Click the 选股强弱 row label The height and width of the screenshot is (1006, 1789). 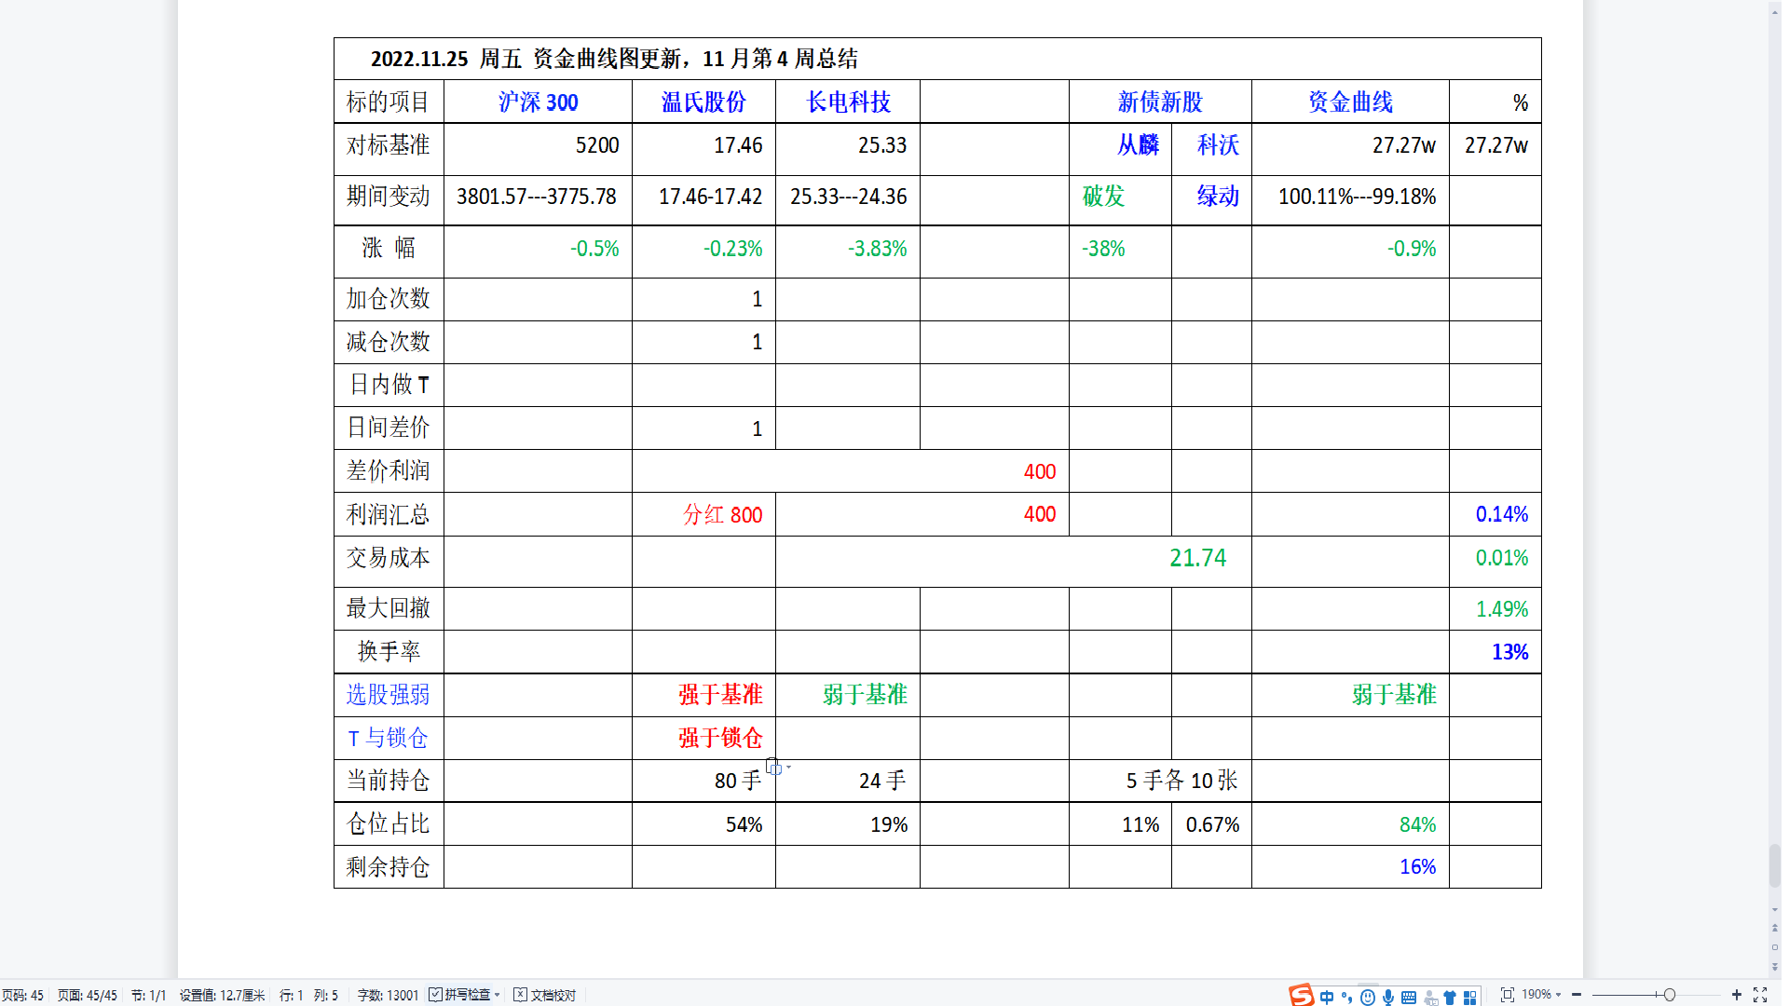[x=389, y=695]
